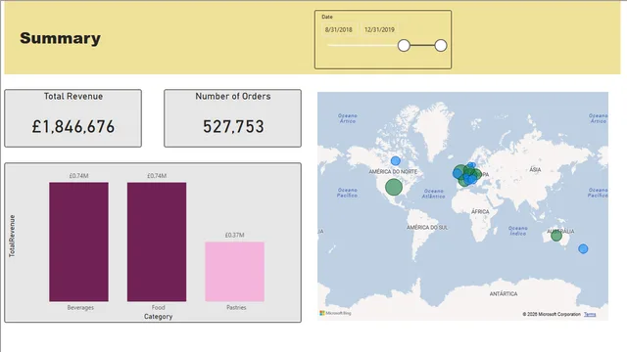Click the Food axis label
The width and height of the screenshot is (627, 352).
coord(159,307)
